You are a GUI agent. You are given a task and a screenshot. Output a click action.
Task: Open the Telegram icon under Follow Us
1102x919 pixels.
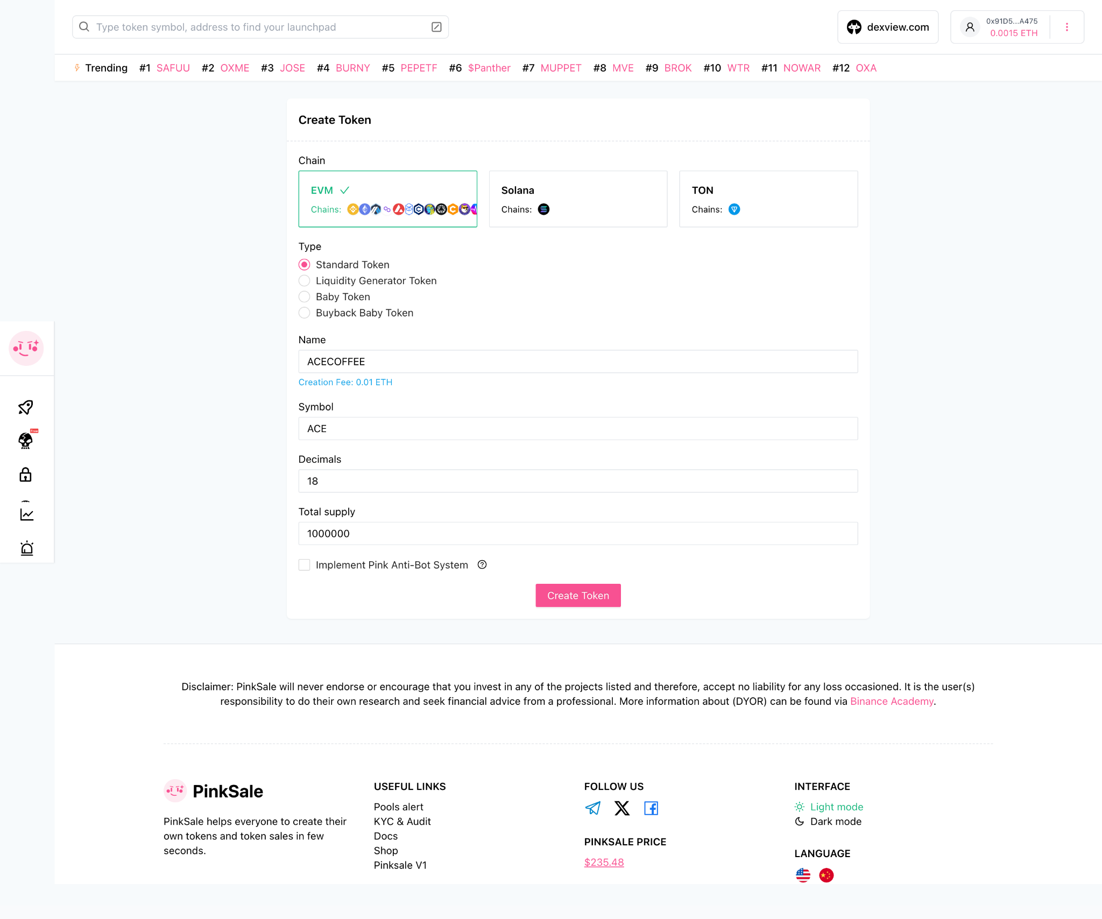(x=592, y=808)
